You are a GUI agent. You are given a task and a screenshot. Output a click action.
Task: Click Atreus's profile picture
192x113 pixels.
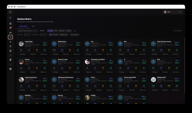pyautogui.click(x=21, y=62)
